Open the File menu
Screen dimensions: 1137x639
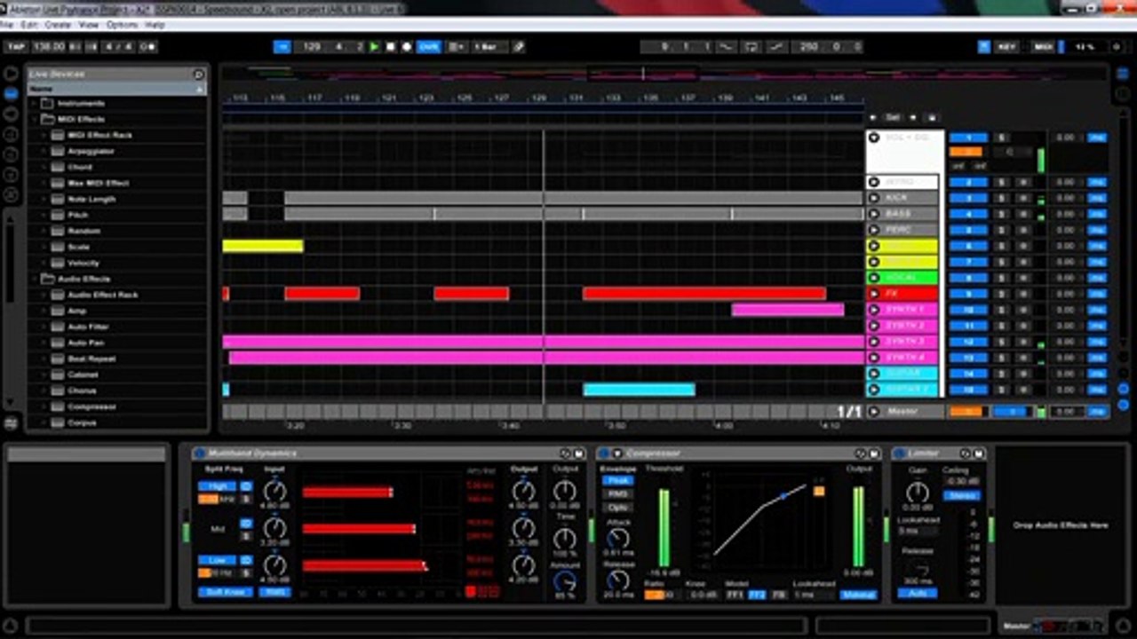coord(7,25)
